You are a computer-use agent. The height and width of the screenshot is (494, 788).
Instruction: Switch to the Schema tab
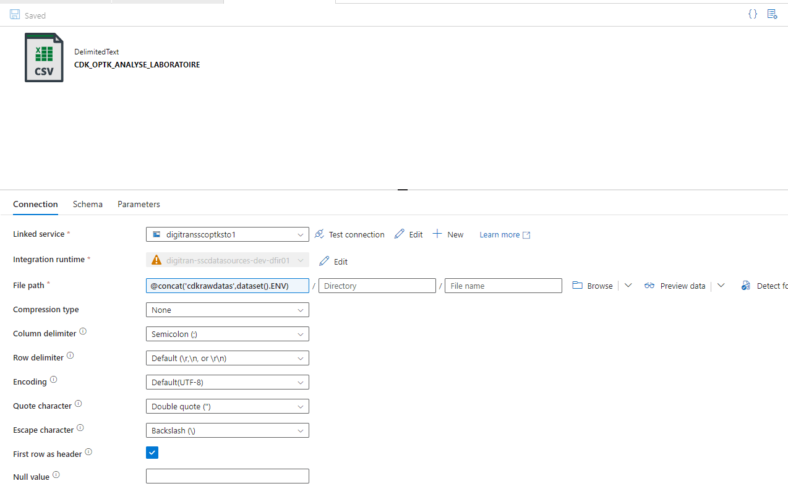(x=88, y=204)
